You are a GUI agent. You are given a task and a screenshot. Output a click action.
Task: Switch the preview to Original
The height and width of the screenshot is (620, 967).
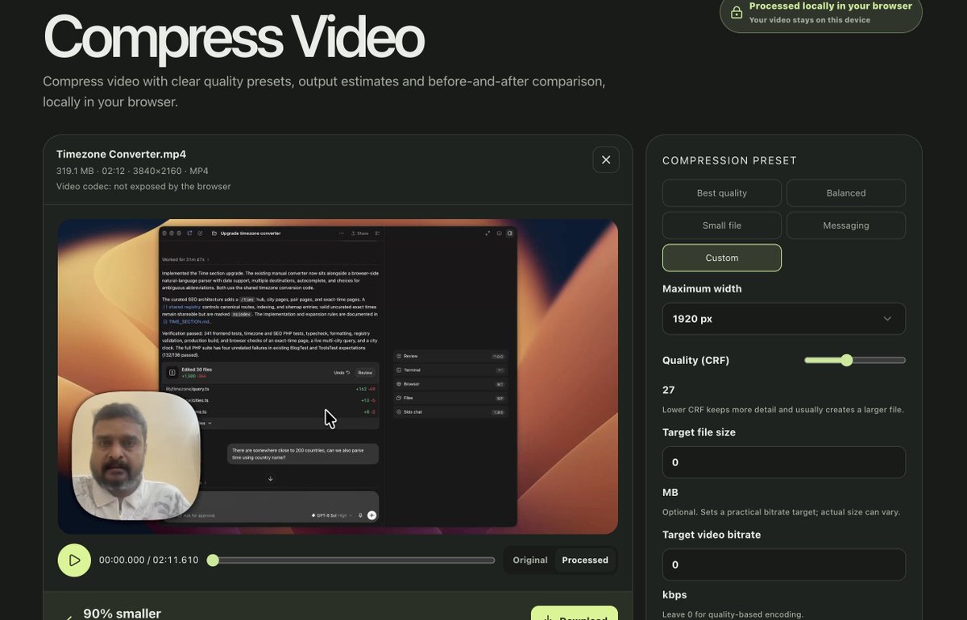point(530,560)
